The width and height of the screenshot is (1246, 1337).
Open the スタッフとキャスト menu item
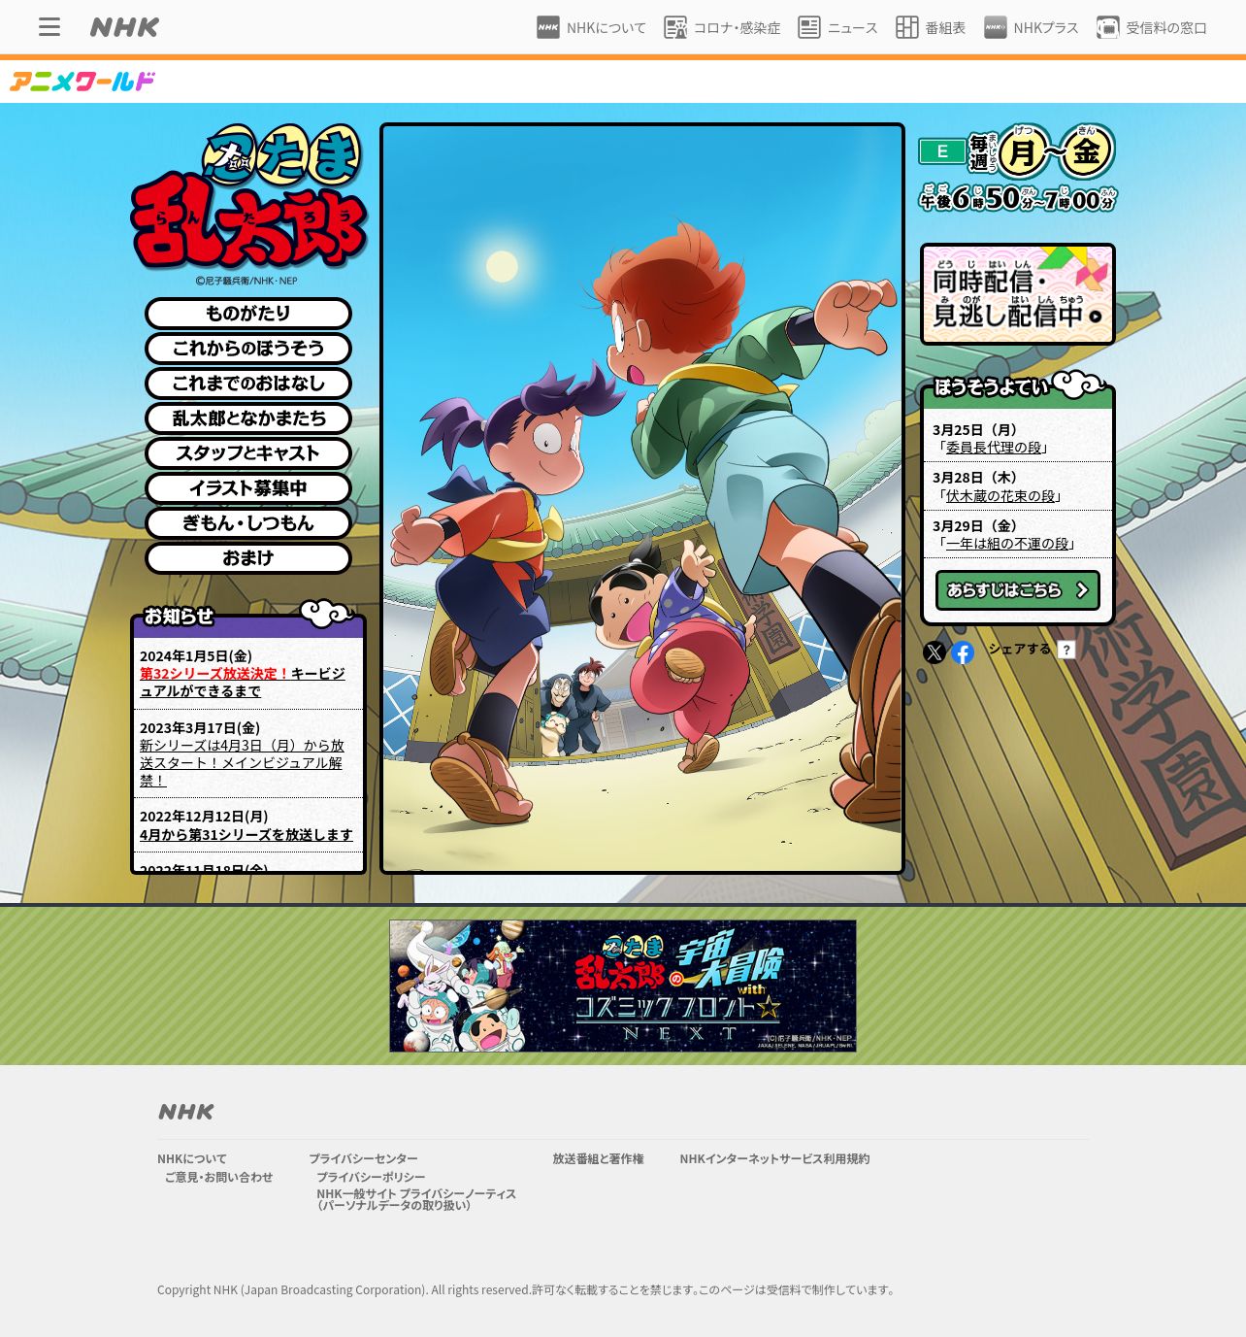(248, 453)
